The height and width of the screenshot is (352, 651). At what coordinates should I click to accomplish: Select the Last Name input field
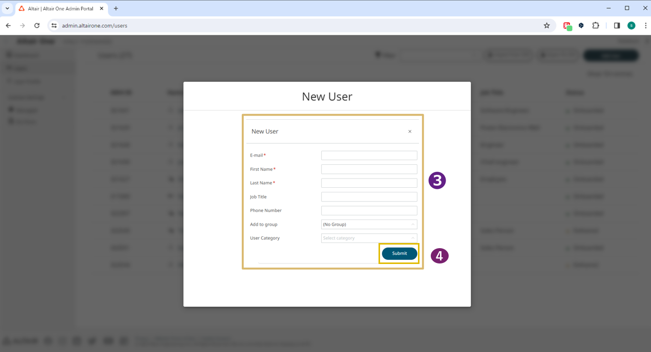tap(369, 183)
